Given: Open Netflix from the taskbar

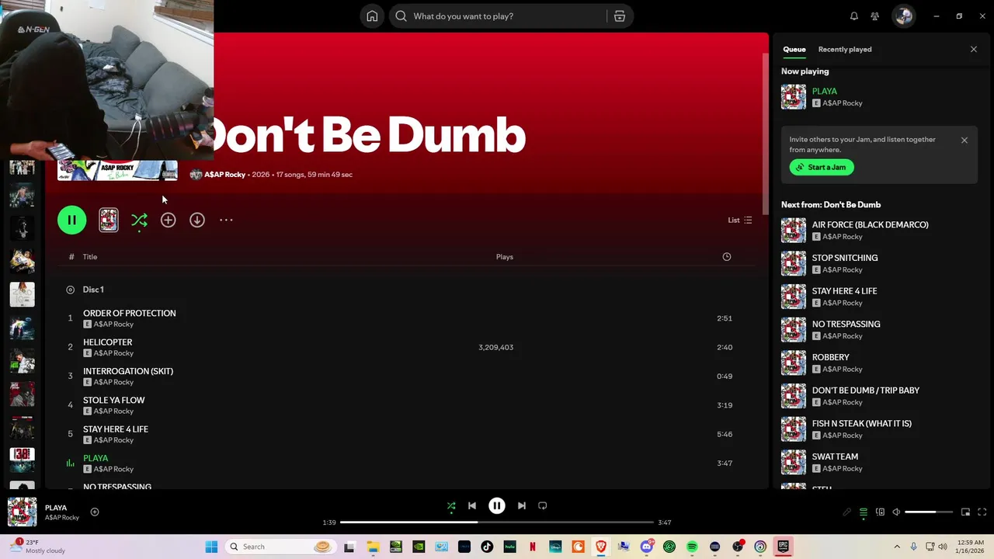Looking at the screenshot, I should tap(532, 547).
